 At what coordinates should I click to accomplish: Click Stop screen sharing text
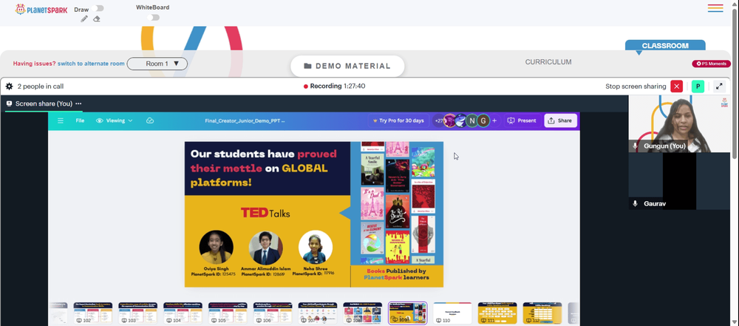click(x=636, y=86)
